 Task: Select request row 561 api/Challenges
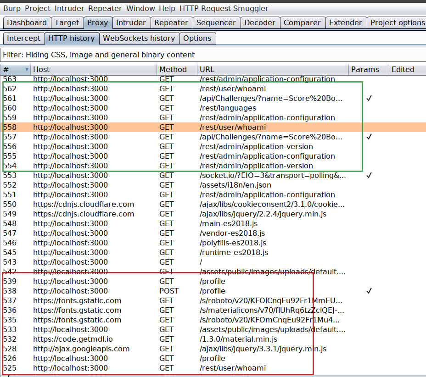click(x=213, y=98)
